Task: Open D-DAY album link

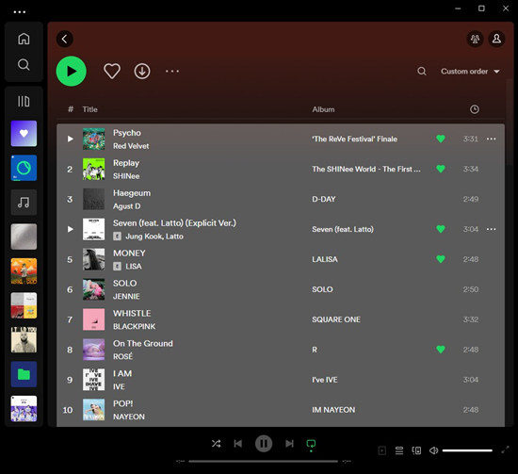Action: (x=324, y=199)
